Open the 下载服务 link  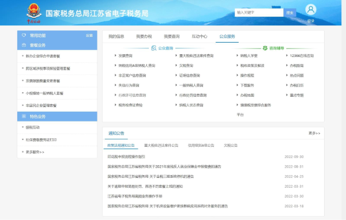tap(247, 85)
